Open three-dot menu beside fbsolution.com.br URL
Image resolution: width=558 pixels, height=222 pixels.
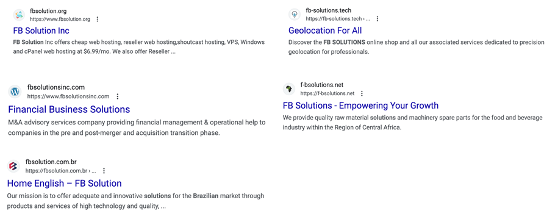point(104,171)
